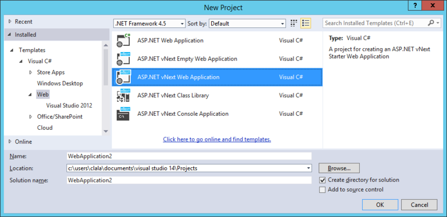Image resolution: width=447 pixels, height=217 pixels.
Task: Select Visual Studio 2012 tree item
Action: [x=69, y=106]
